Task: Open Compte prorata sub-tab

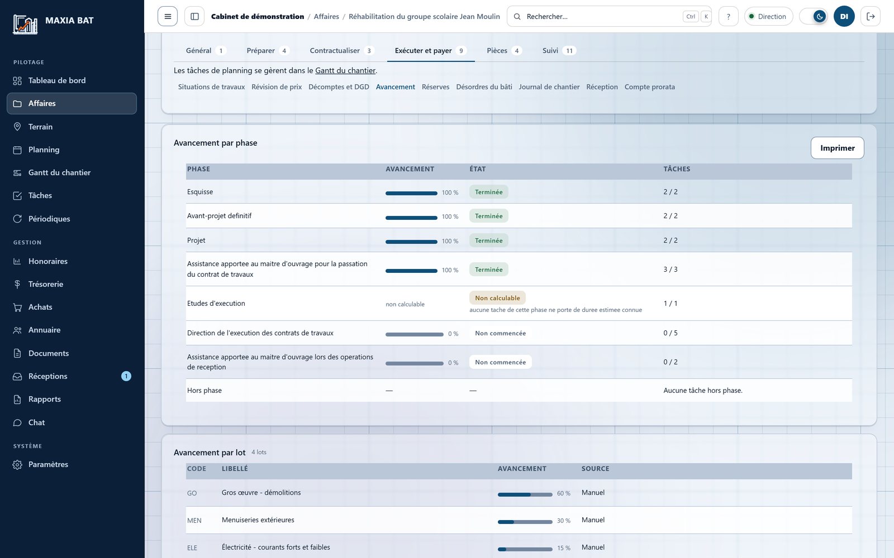Action: (x=649, y=87)
